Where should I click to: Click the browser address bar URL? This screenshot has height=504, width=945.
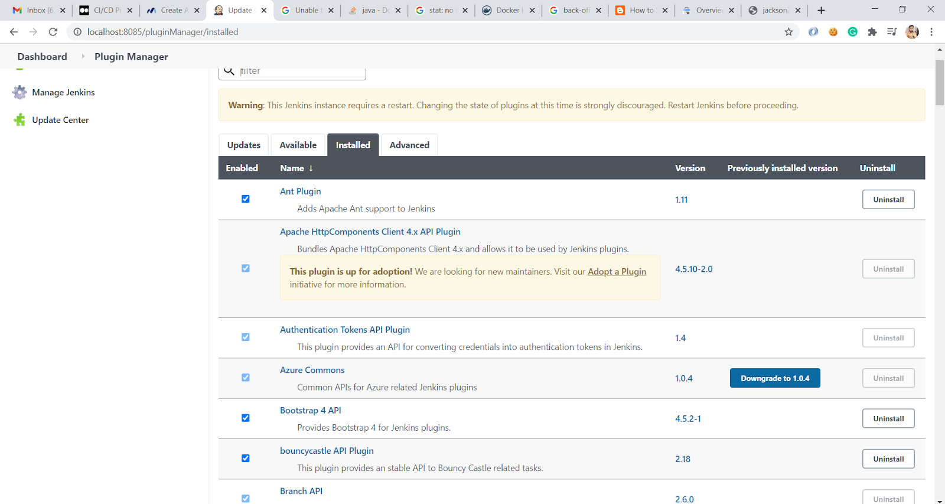coord(163,32)
